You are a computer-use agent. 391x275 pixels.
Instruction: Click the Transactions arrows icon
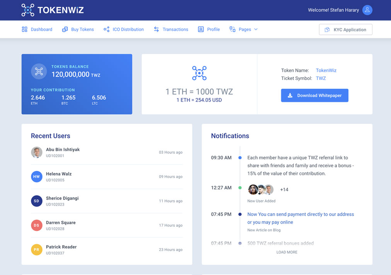click(x=156, y=29)
